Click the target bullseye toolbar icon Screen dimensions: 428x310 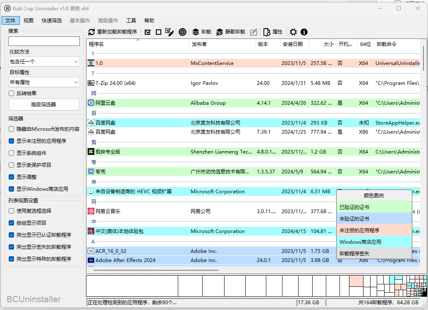click(182, 32)
